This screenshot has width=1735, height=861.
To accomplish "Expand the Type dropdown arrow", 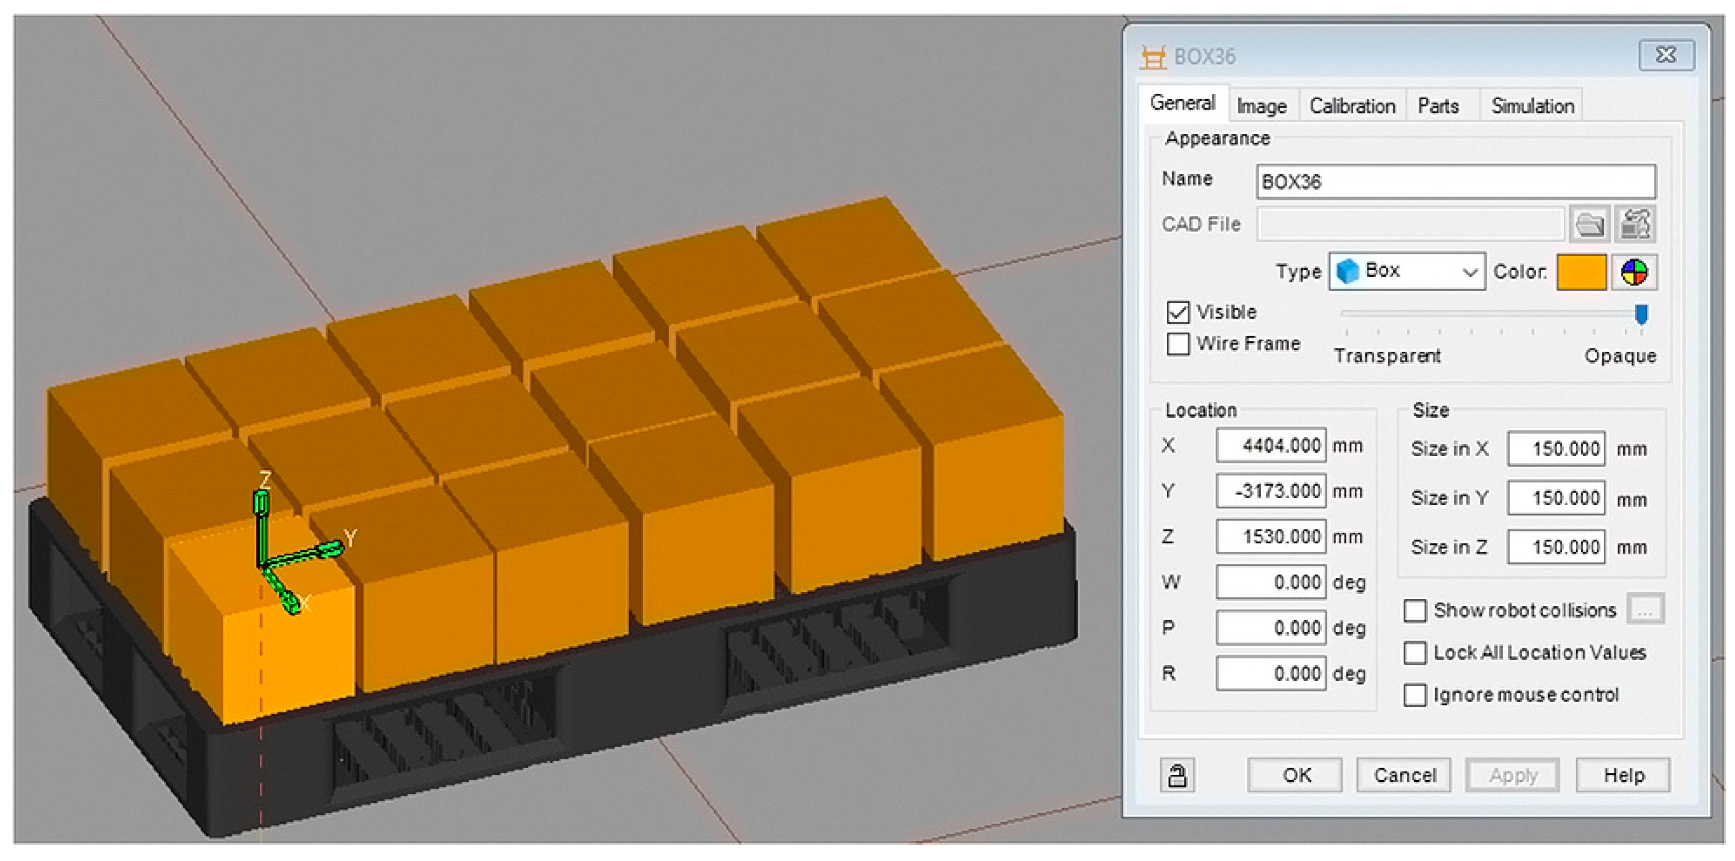I will [x=1470, y=272].
